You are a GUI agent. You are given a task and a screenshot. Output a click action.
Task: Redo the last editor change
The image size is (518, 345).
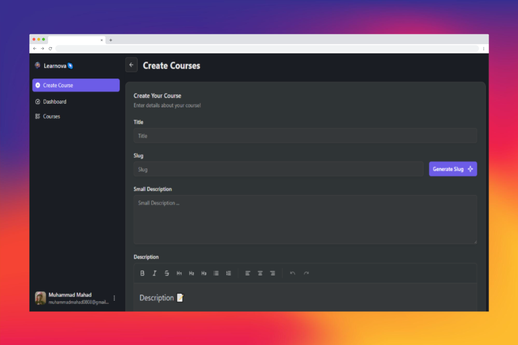coord(306,273)
